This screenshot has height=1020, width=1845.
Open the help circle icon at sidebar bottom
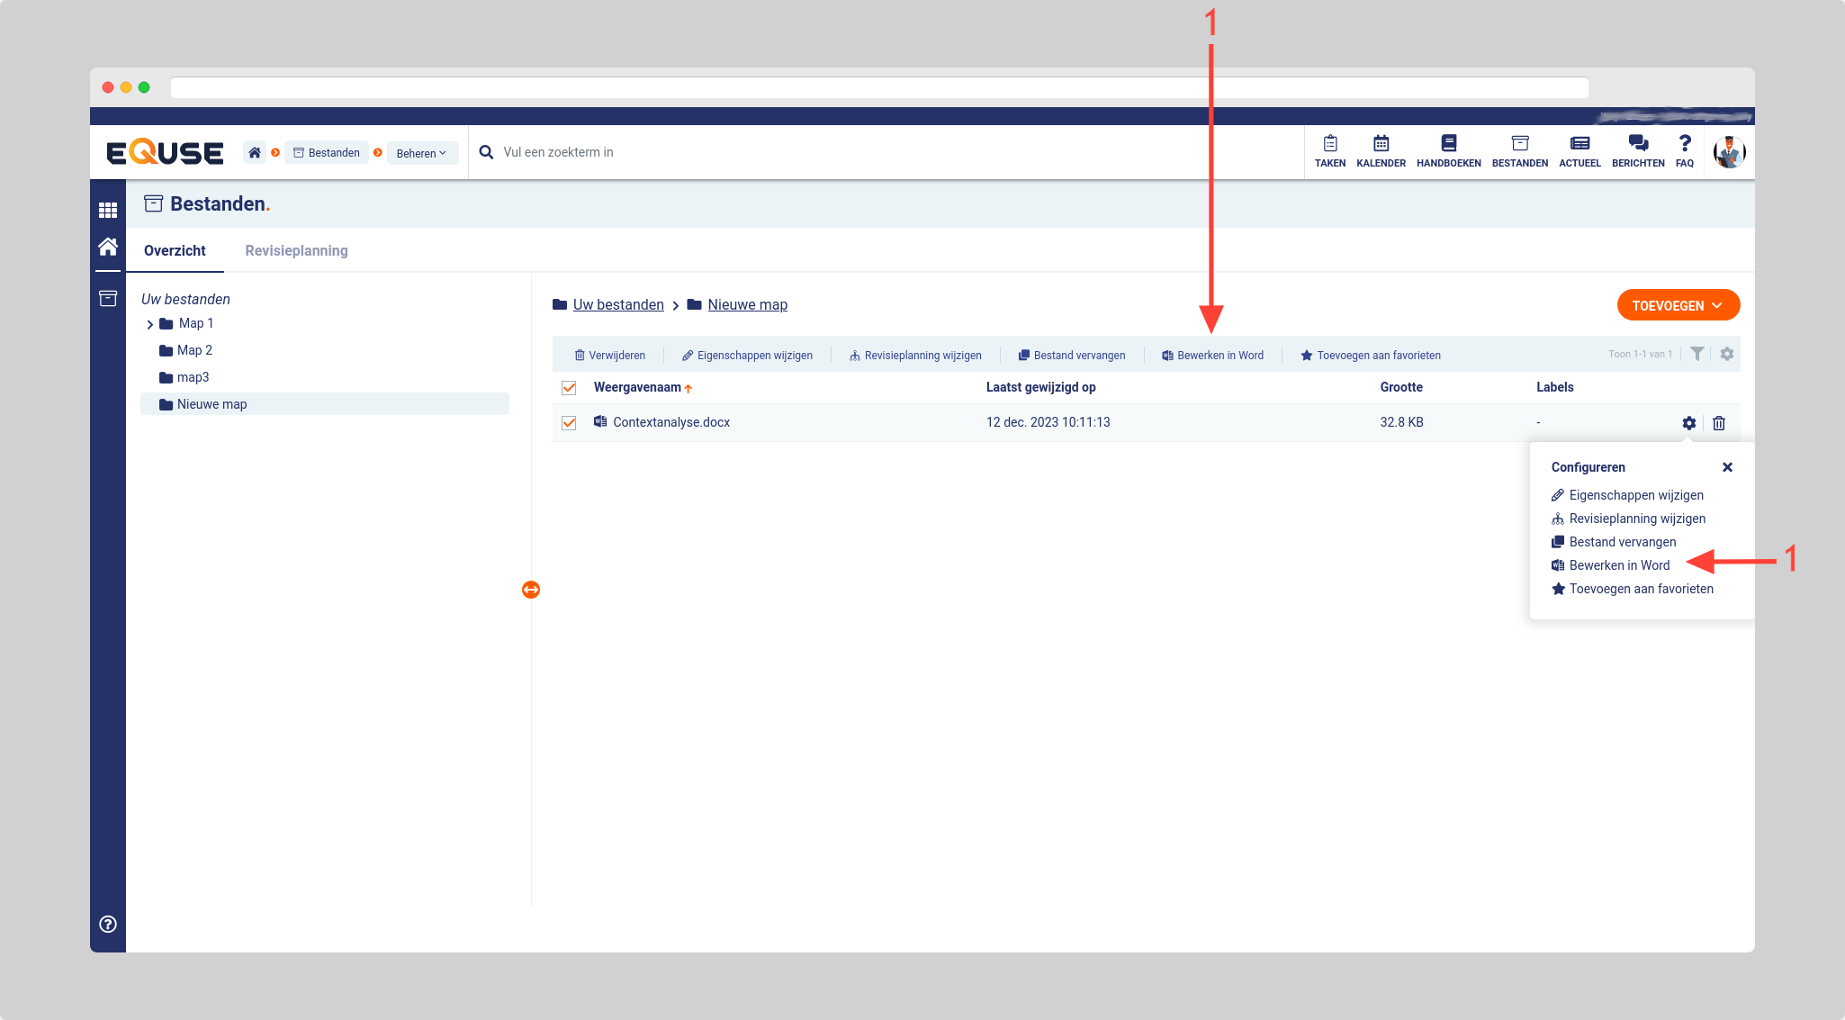108,924
